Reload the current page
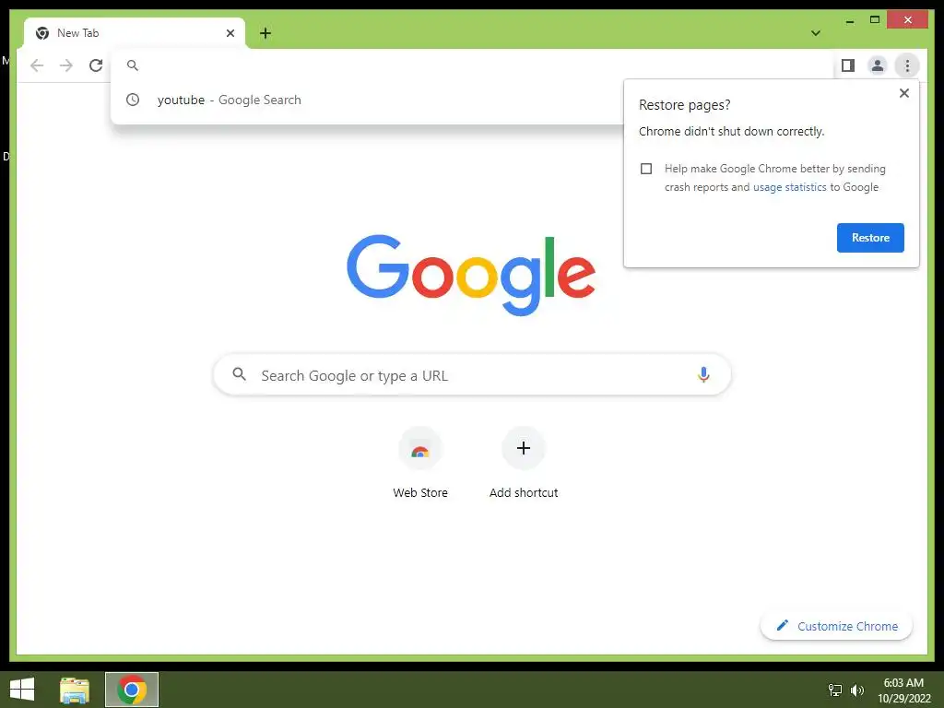The image size is (944, 708). 96,65
